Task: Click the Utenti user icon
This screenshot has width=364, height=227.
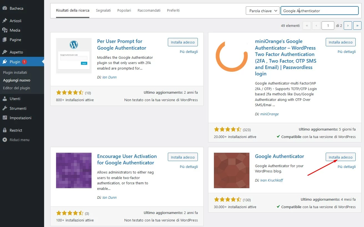Action: (5, 99)
